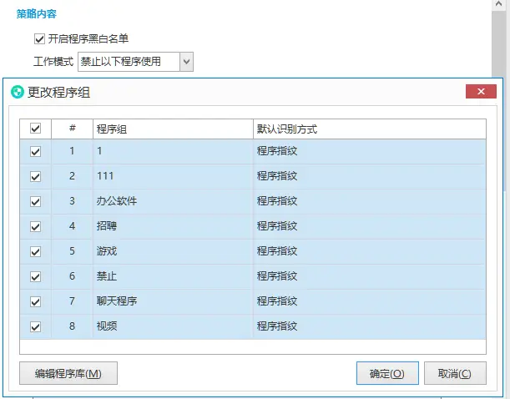The height and width of the screenshot is (399, 510).
Task: Toggle checkbox for 招聘 group
Action: click(35, 226)
